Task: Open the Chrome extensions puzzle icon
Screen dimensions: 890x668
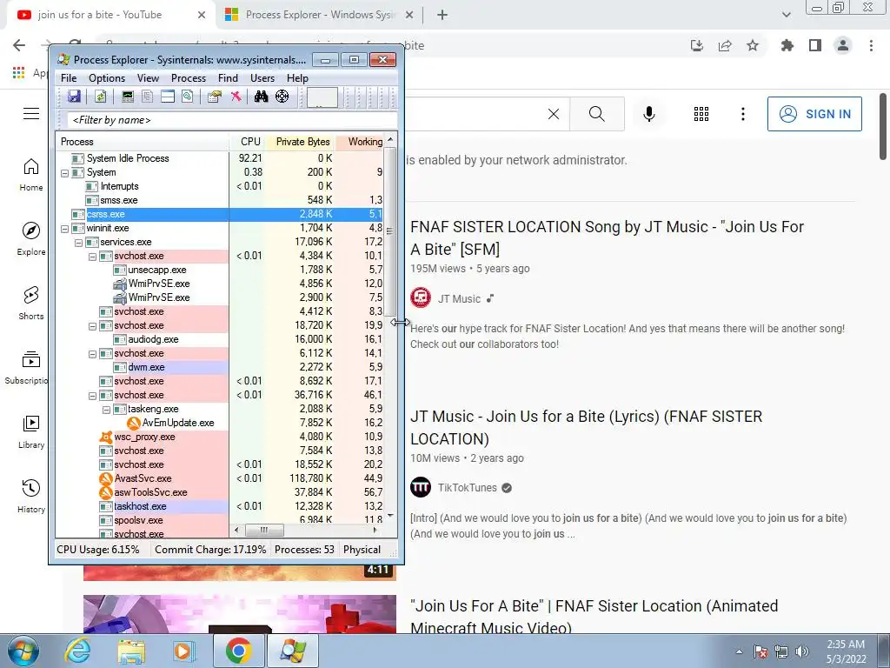Action: [787, 45]
